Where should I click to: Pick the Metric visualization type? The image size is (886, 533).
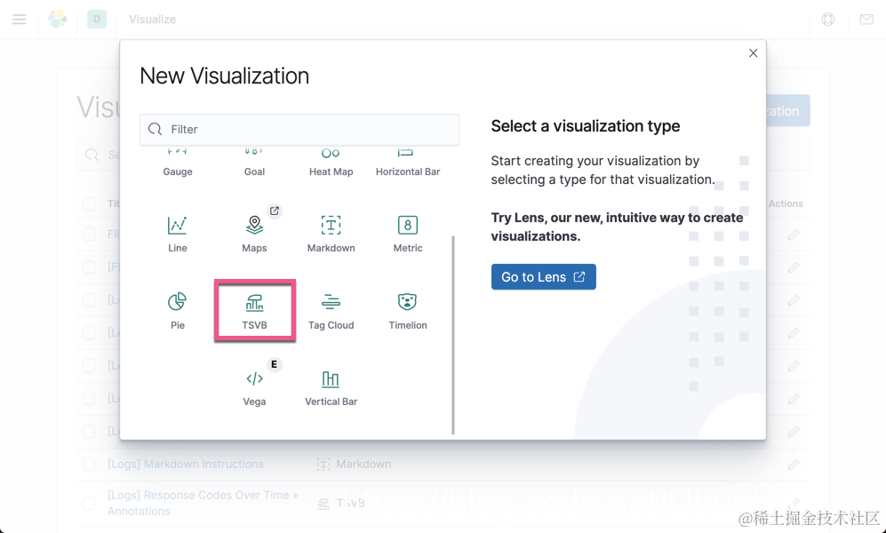(x=407, y=234)
